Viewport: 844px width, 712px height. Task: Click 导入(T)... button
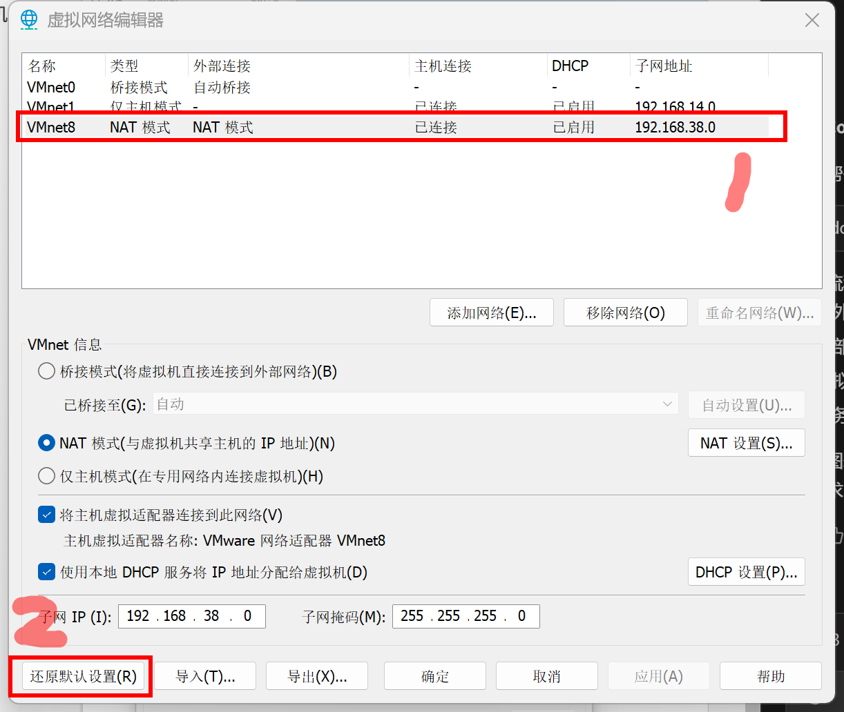(205, 676)
